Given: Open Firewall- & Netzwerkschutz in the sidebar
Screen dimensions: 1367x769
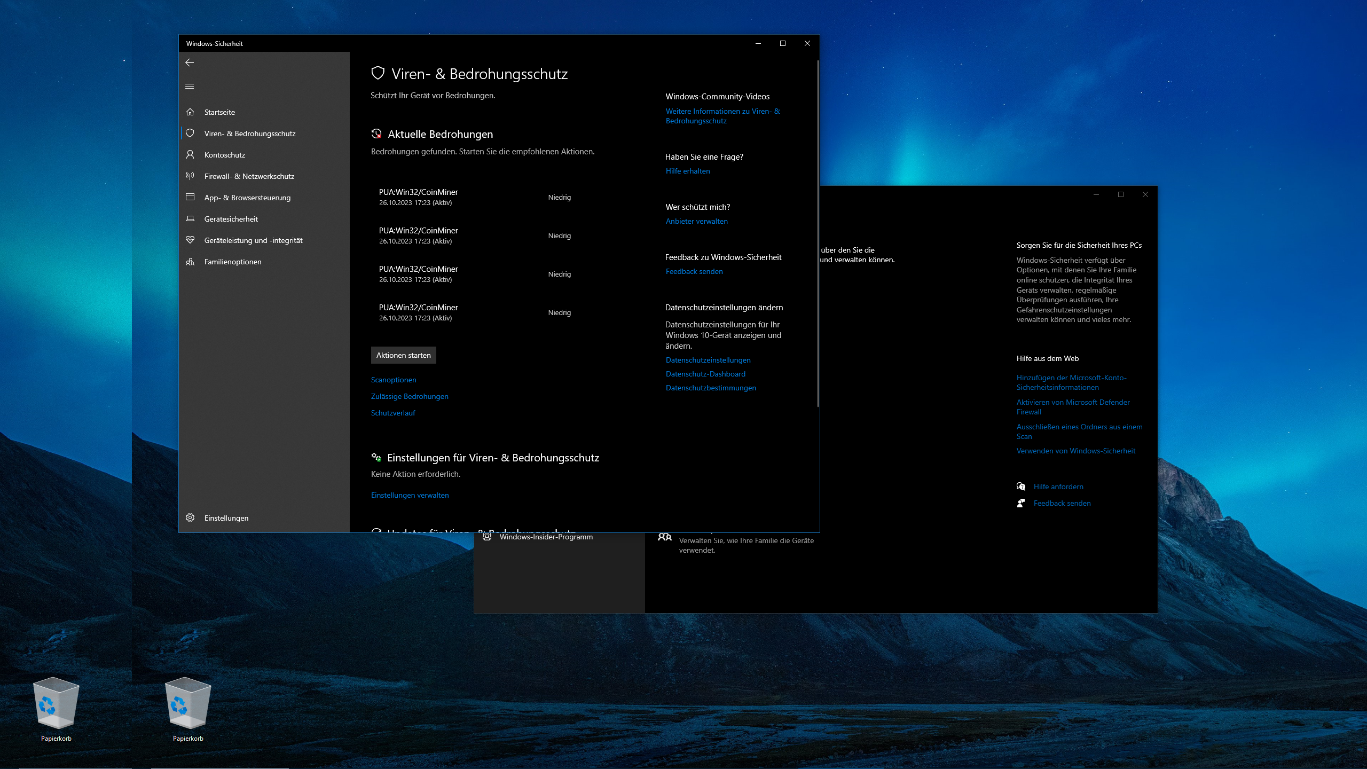Looking at the screenshot, I should point(191,176).
